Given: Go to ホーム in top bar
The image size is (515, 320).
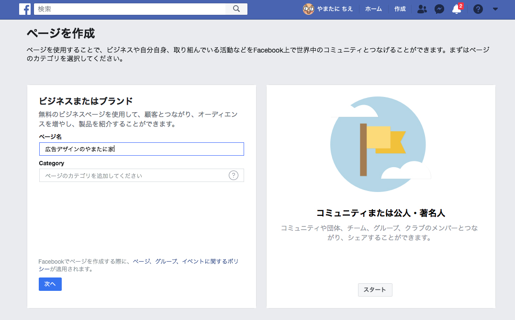Looking at the screenshot, I should click(373, 9).
